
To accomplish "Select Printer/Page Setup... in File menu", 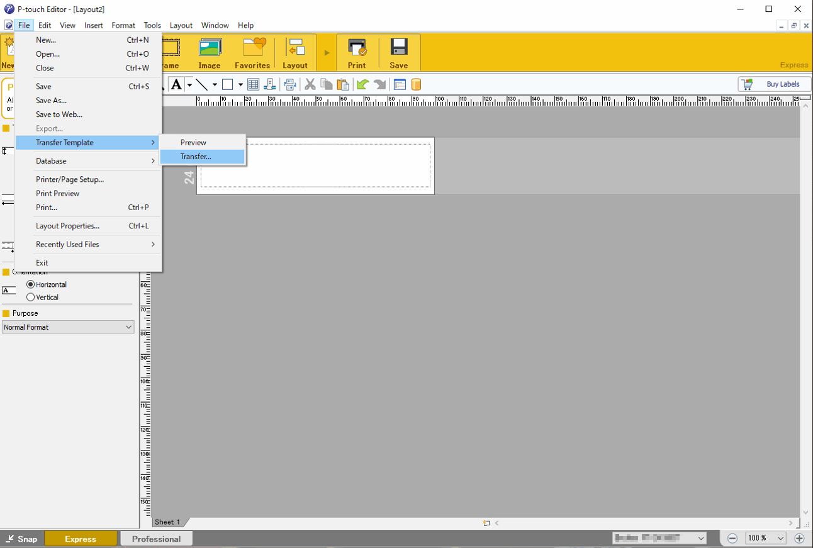I will point(70,179).
